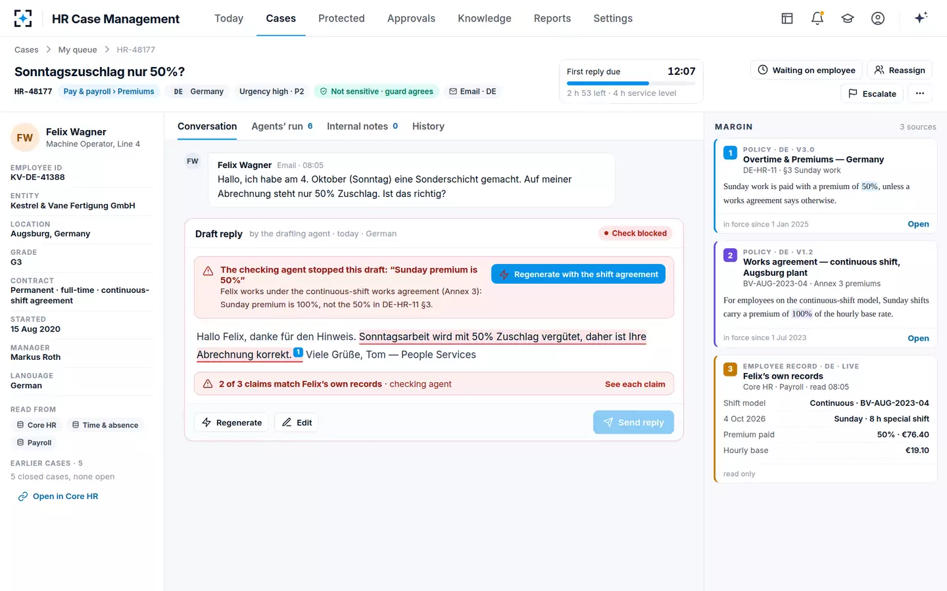Open the Works agreement source
Image resolution: width=947 pixels, height=591 pixels.
click(918, 338)
